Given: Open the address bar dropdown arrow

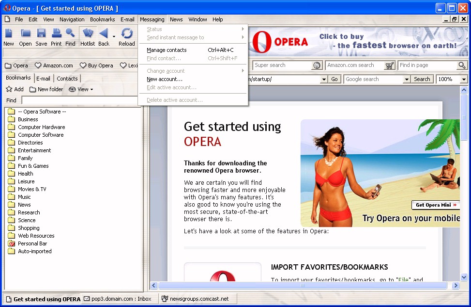Looking at the screenshot, I should [324, 79].
